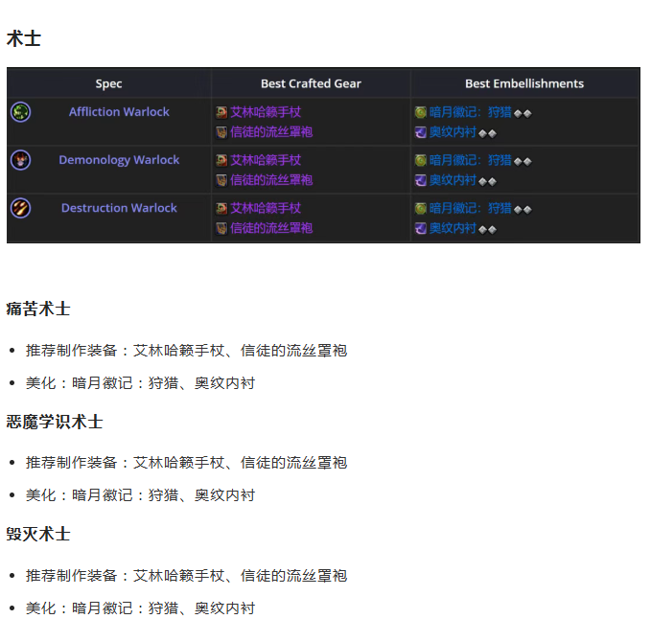Viewport: 651px width, 642px height.
Task: Click the Spec column header
Action: [109, 83]
